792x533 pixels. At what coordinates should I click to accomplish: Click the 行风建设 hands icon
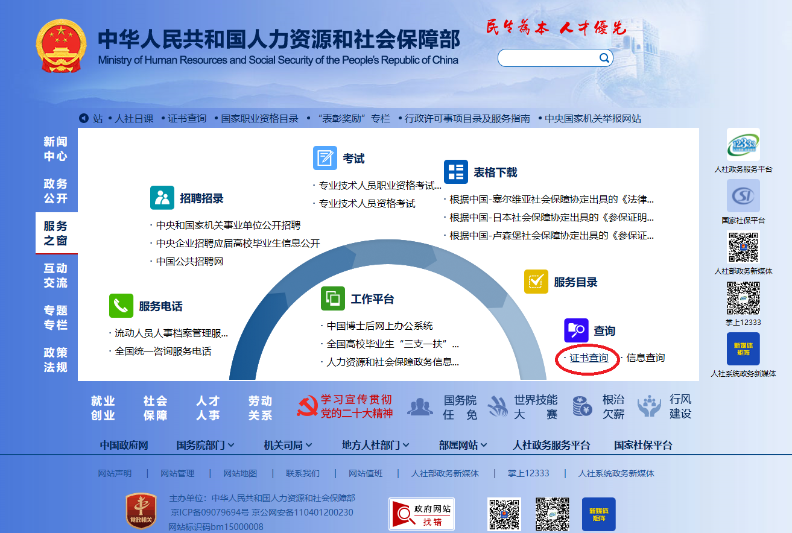point(649,408)
